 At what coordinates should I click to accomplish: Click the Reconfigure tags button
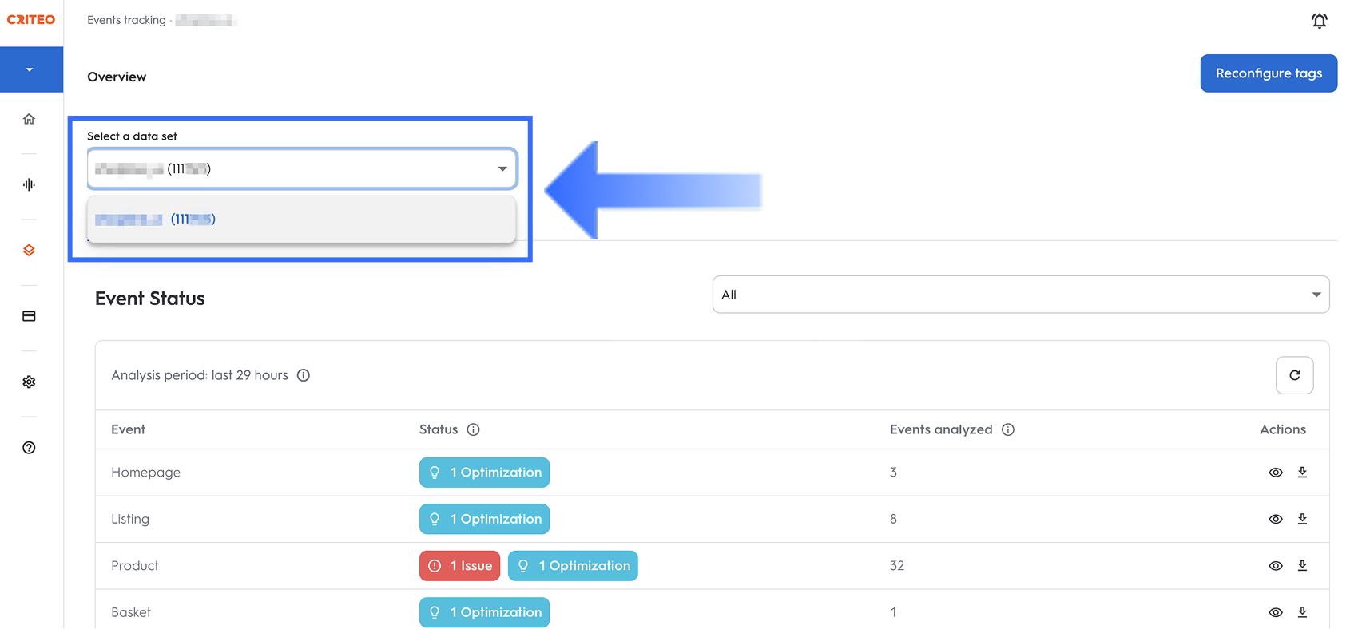1268,73
